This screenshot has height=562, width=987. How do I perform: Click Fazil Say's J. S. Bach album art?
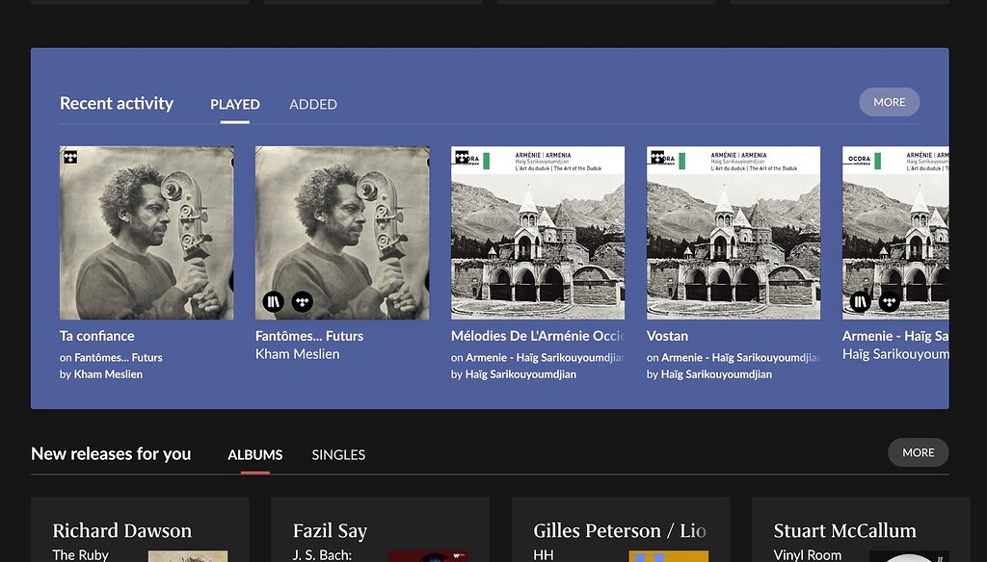(x=431, y=555)
